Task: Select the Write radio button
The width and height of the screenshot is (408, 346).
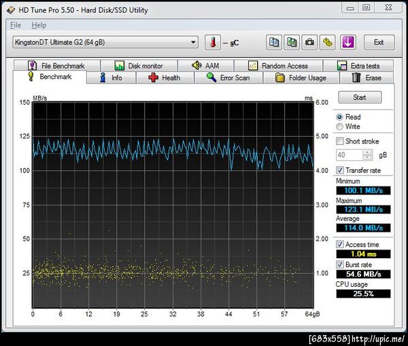Action: [x=340, y=126]
